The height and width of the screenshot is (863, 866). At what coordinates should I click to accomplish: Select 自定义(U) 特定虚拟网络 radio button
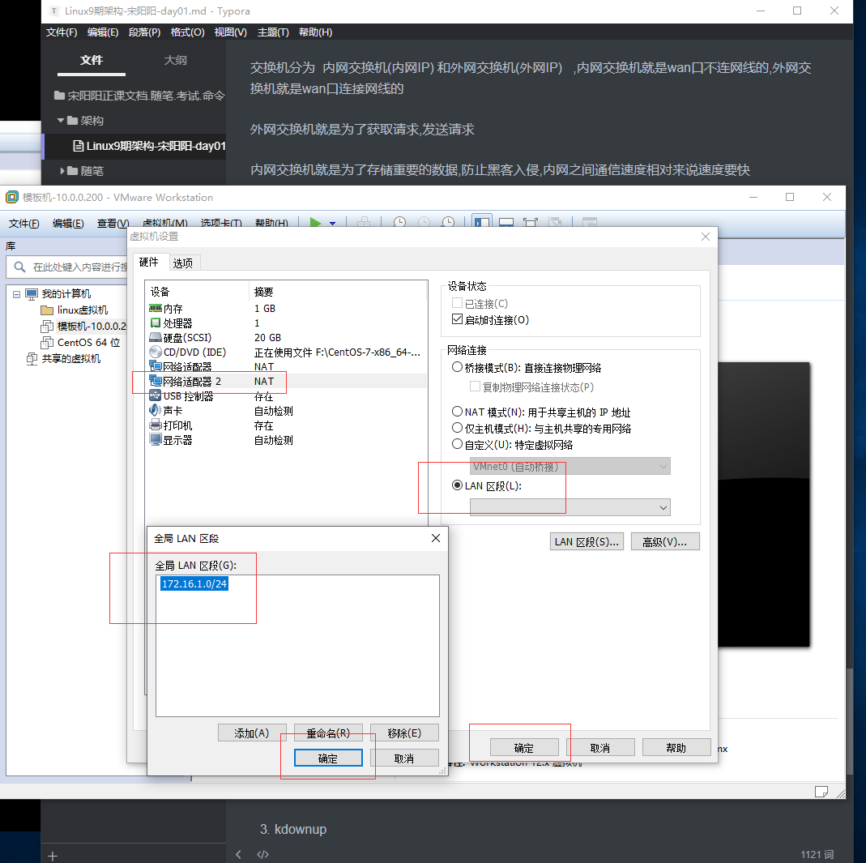(457, 444)
